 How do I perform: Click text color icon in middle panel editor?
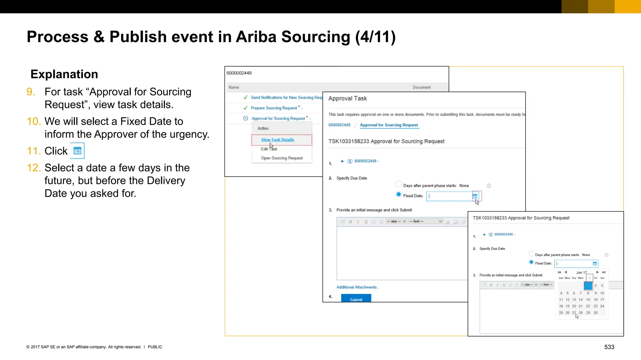pyautogui.click(x=448, y=222)
